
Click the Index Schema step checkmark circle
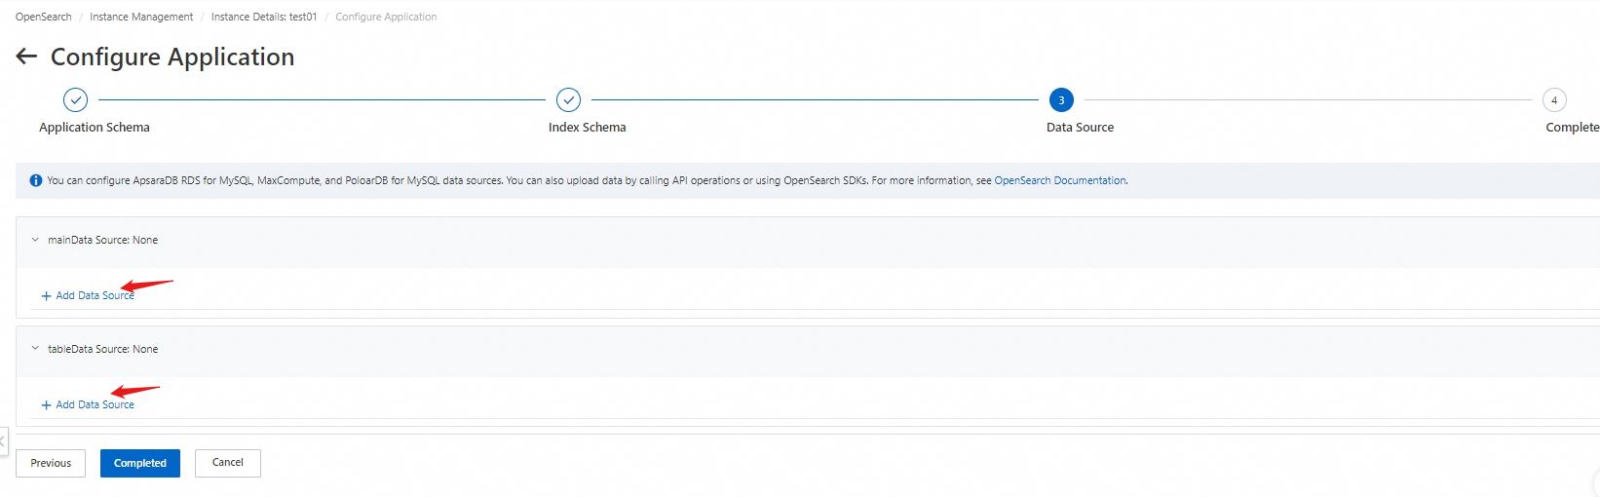[x=568, y=100]
